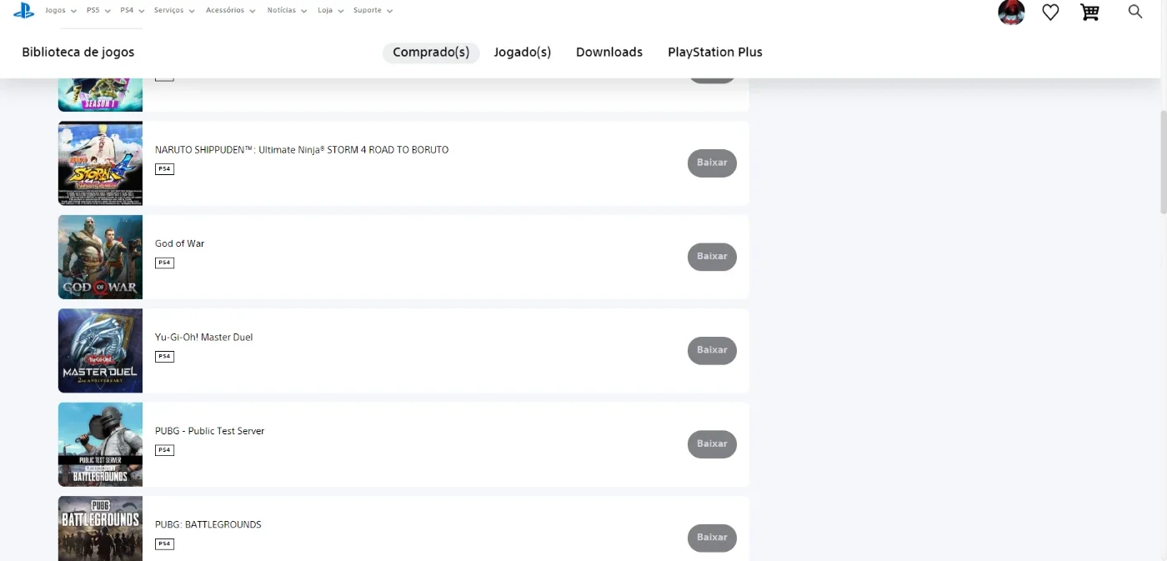Click the search magnifier icon
The width and height of the screenshot is (1167, 561).
[x=1135, y=11]
